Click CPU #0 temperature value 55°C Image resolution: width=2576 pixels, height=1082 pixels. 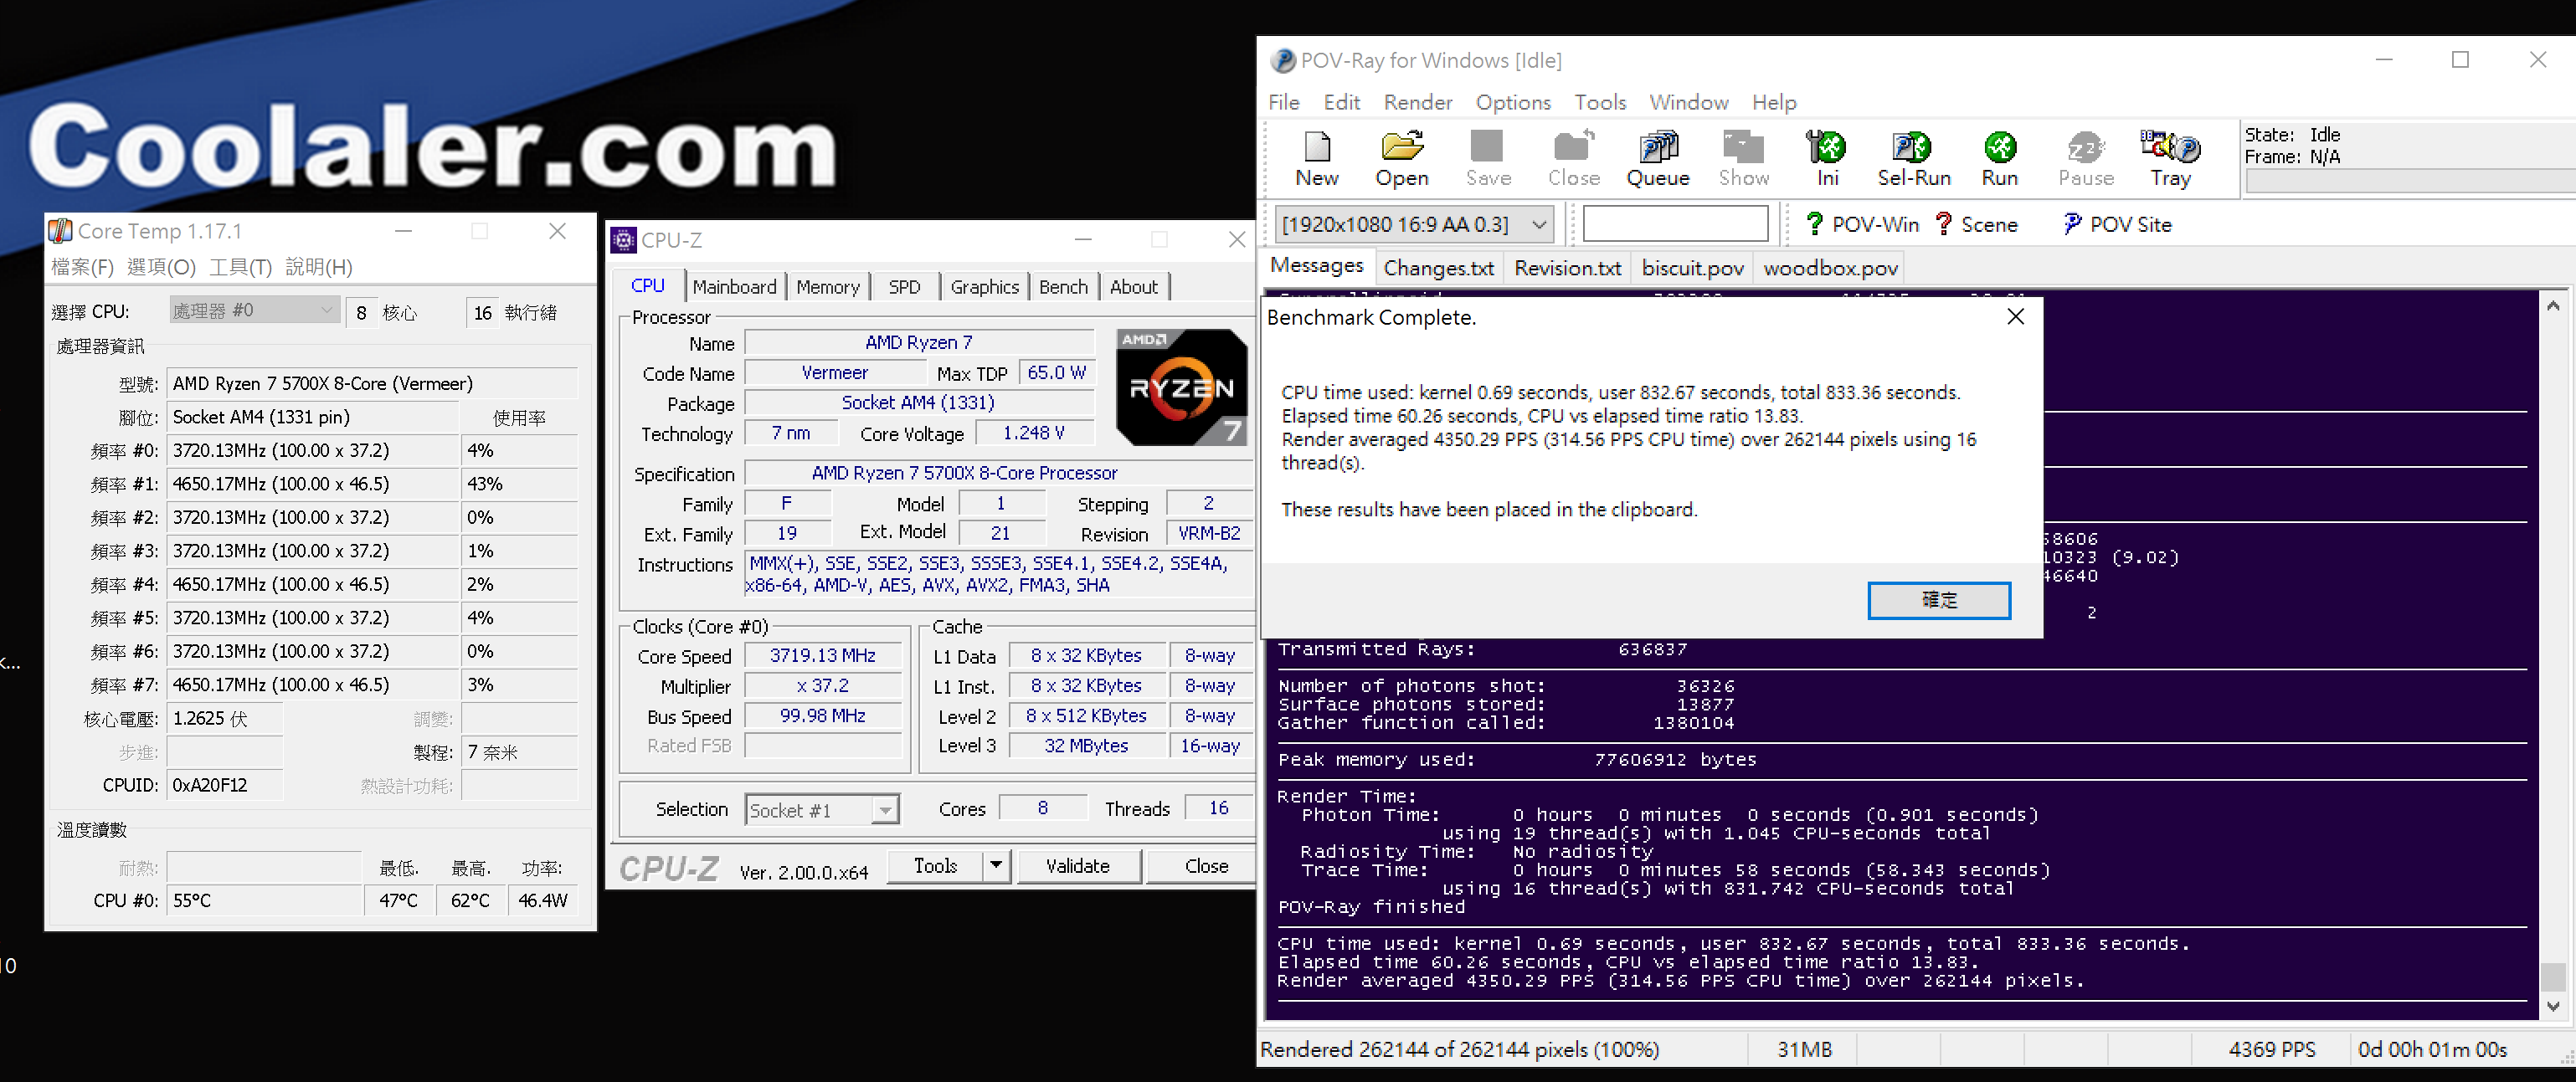pos(264,900)
